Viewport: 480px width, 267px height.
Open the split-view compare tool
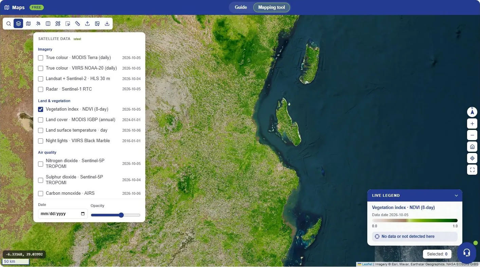point(48,24)
